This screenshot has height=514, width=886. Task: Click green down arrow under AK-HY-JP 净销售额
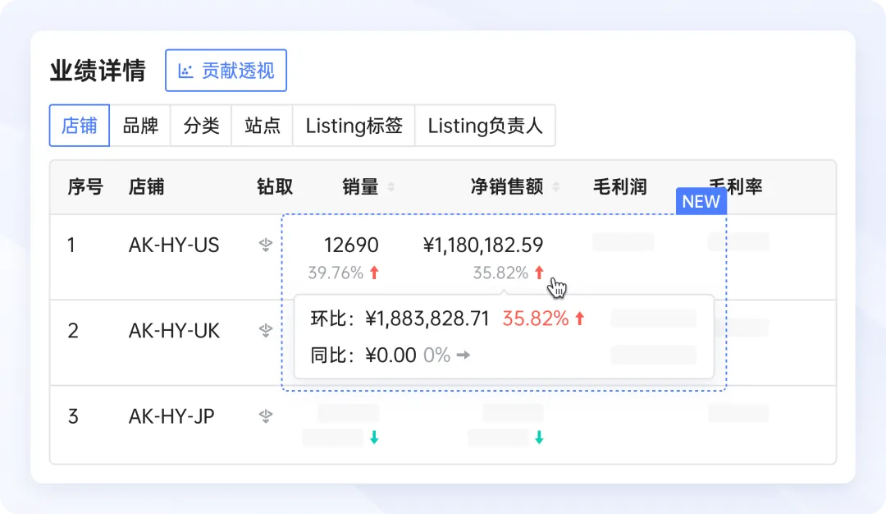tap(539, 437)
